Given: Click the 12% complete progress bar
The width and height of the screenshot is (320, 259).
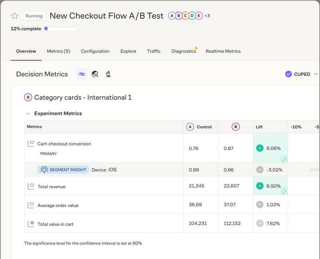Looking at the screenshot, I should tap(62, 29).
